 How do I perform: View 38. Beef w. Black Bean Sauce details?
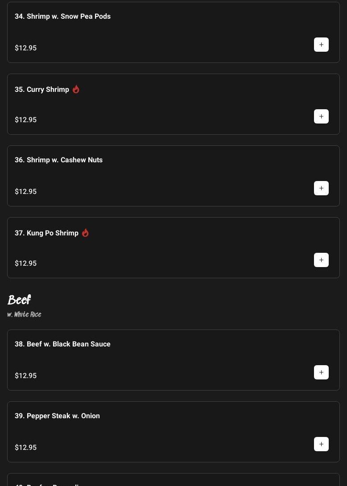click(x=62, y=344)
